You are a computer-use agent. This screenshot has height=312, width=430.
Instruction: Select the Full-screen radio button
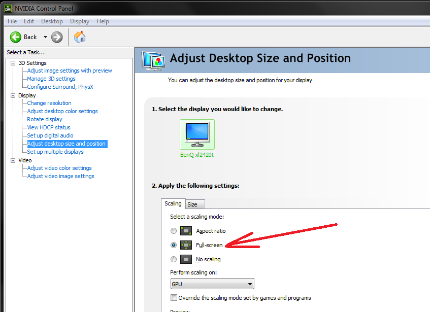[x=174, y=245]
